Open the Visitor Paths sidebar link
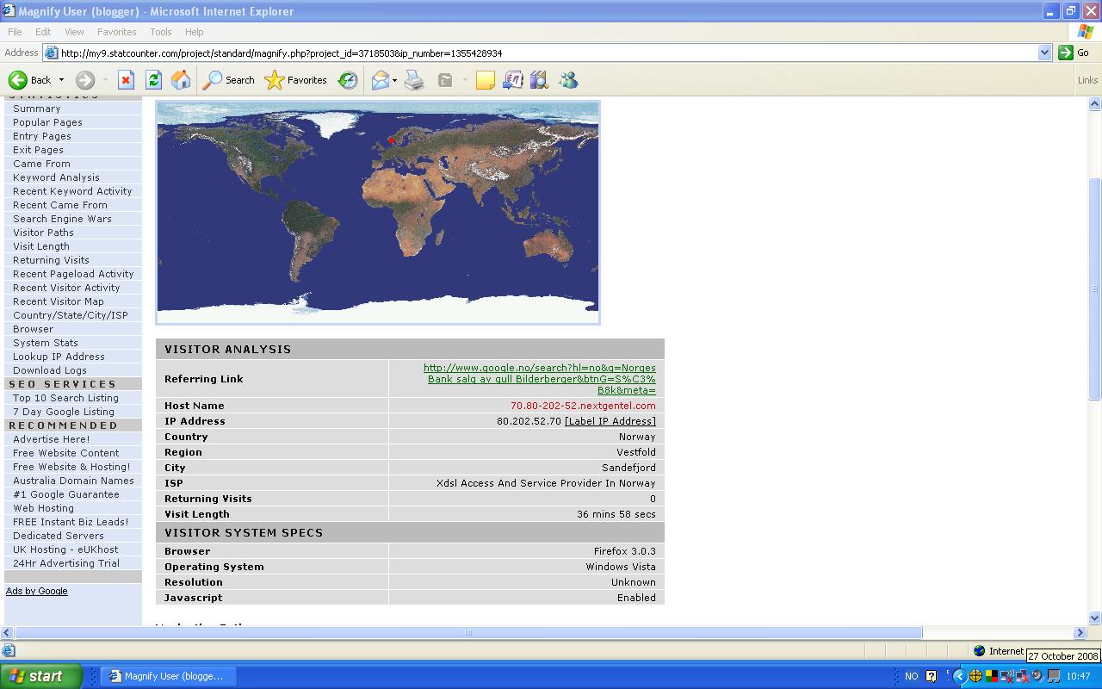1102x689 pixels. click(x=43, y=233)
